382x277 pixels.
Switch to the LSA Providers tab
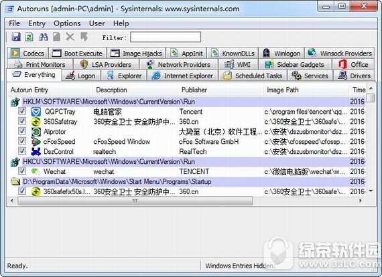click(x=106, y=64)
